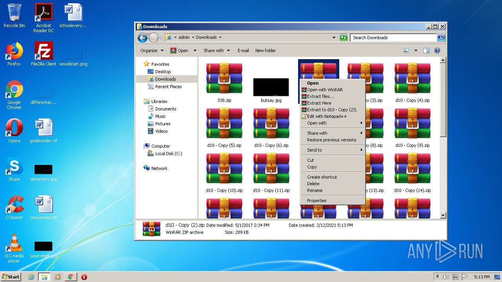This screenshot has width=502, height=282.
Task: Open VLC media player shortcut
Action: (14, 248)
